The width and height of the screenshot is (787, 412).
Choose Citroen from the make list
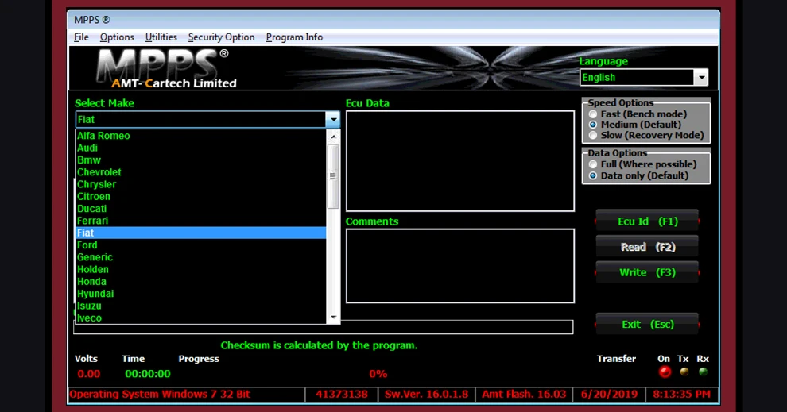click(x=201, y=197)
